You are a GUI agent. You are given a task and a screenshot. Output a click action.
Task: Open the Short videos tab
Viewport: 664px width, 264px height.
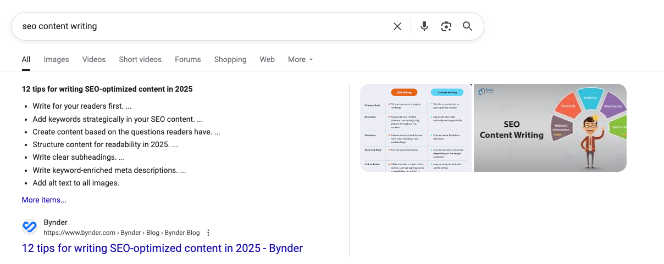click(x=140, y=59)
